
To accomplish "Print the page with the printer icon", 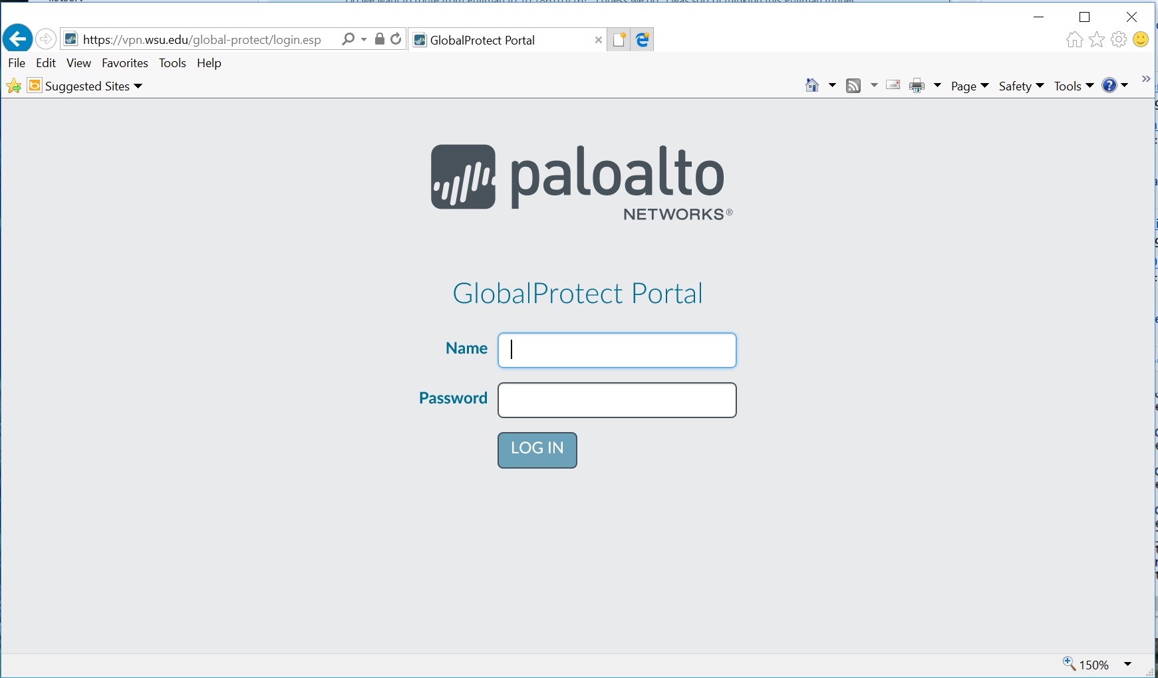I will coord(917,86).
